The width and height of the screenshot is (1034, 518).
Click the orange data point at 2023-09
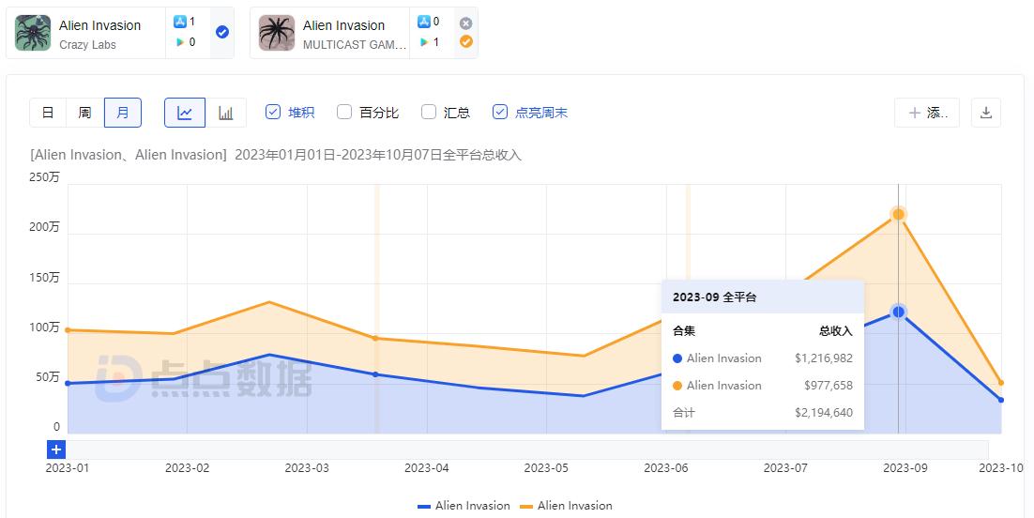point(898,214)
